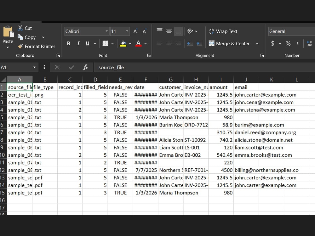Click the Select All corner triangle
315x236 pixels.
(3, 80)
